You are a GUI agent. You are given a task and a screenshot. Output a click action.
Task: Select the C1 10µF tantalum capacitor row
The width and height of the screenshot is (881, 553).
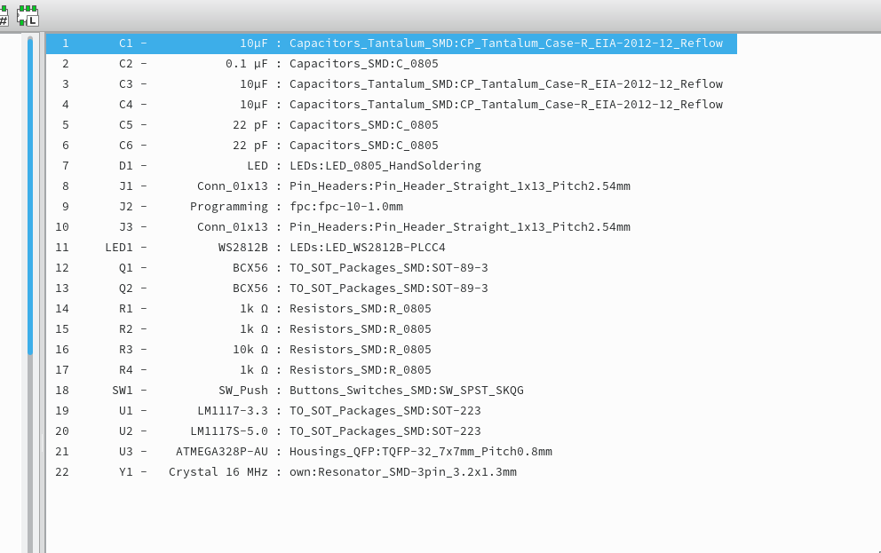392,43
